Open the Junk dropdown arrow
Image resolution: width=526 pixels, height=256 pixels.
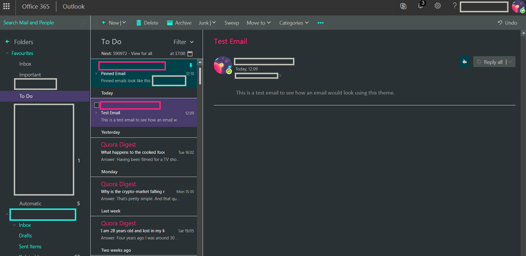[214, 23]
